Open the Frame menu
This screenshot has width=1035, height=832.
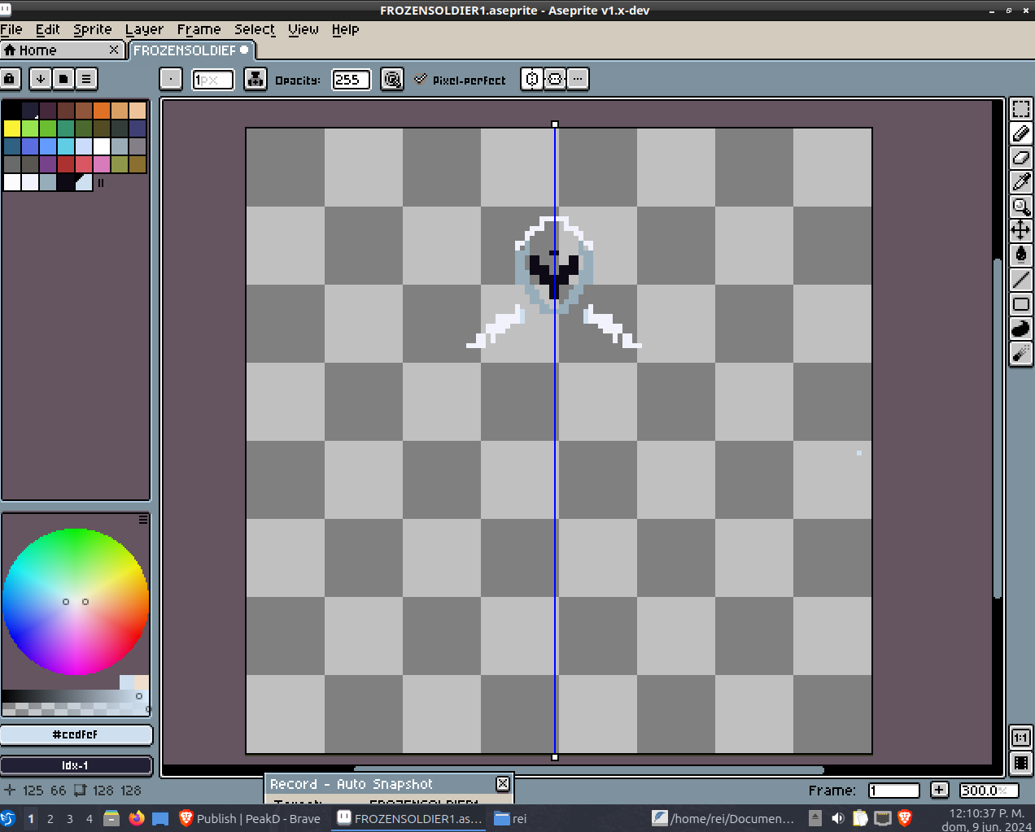199,29
